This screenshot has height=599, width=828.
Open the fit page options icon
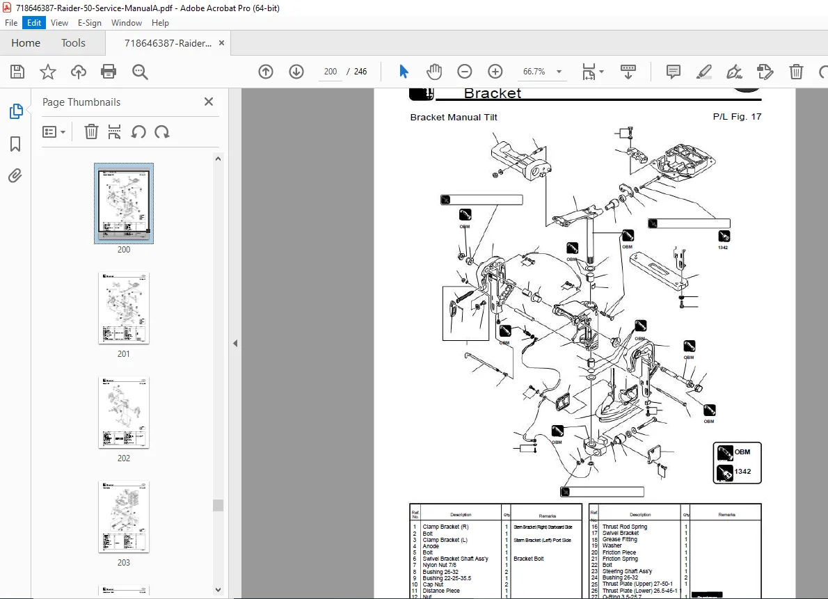(x=588, y=71)
